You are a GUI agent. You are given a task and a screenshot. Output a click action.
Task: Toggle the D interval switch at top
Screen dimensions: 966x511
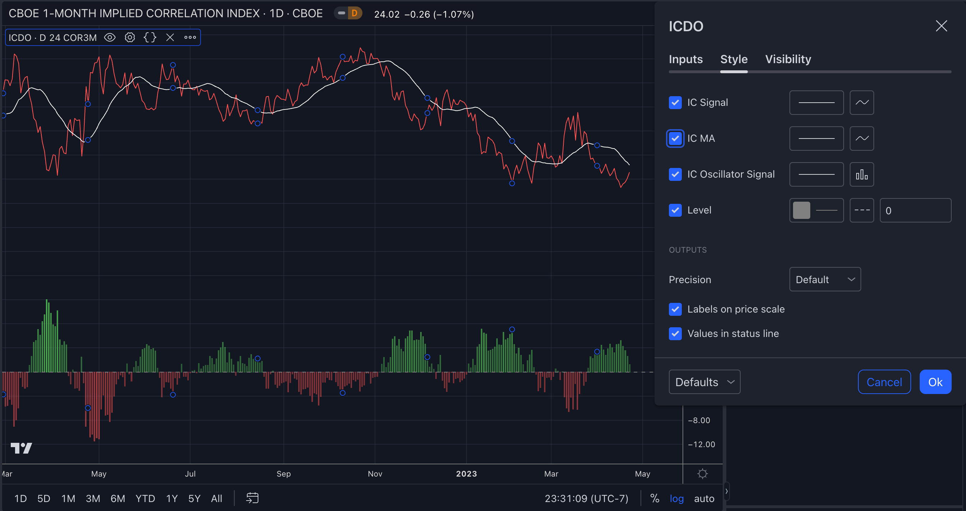[x=348, y=13]
